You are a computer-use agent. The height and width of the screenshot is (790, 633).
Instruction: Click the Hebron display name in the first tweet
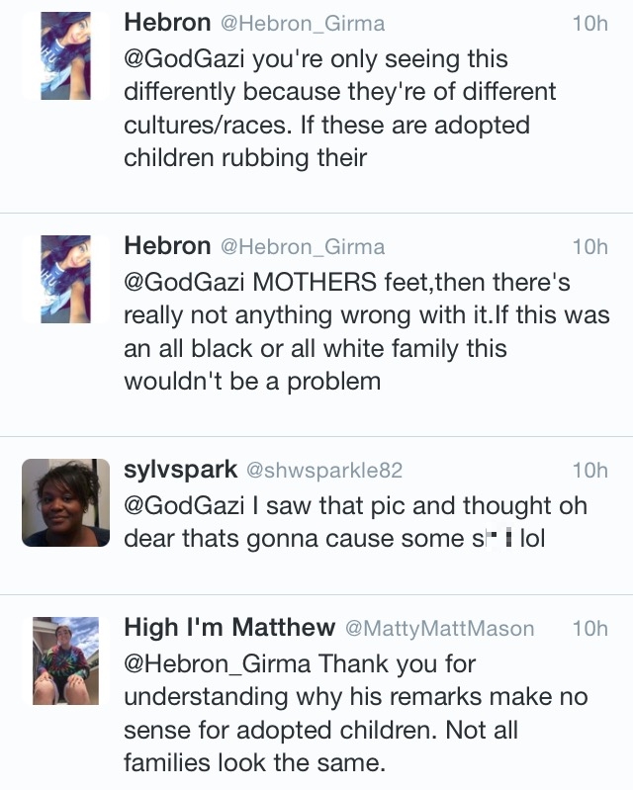pyautogui.click(x=167, y=23)
